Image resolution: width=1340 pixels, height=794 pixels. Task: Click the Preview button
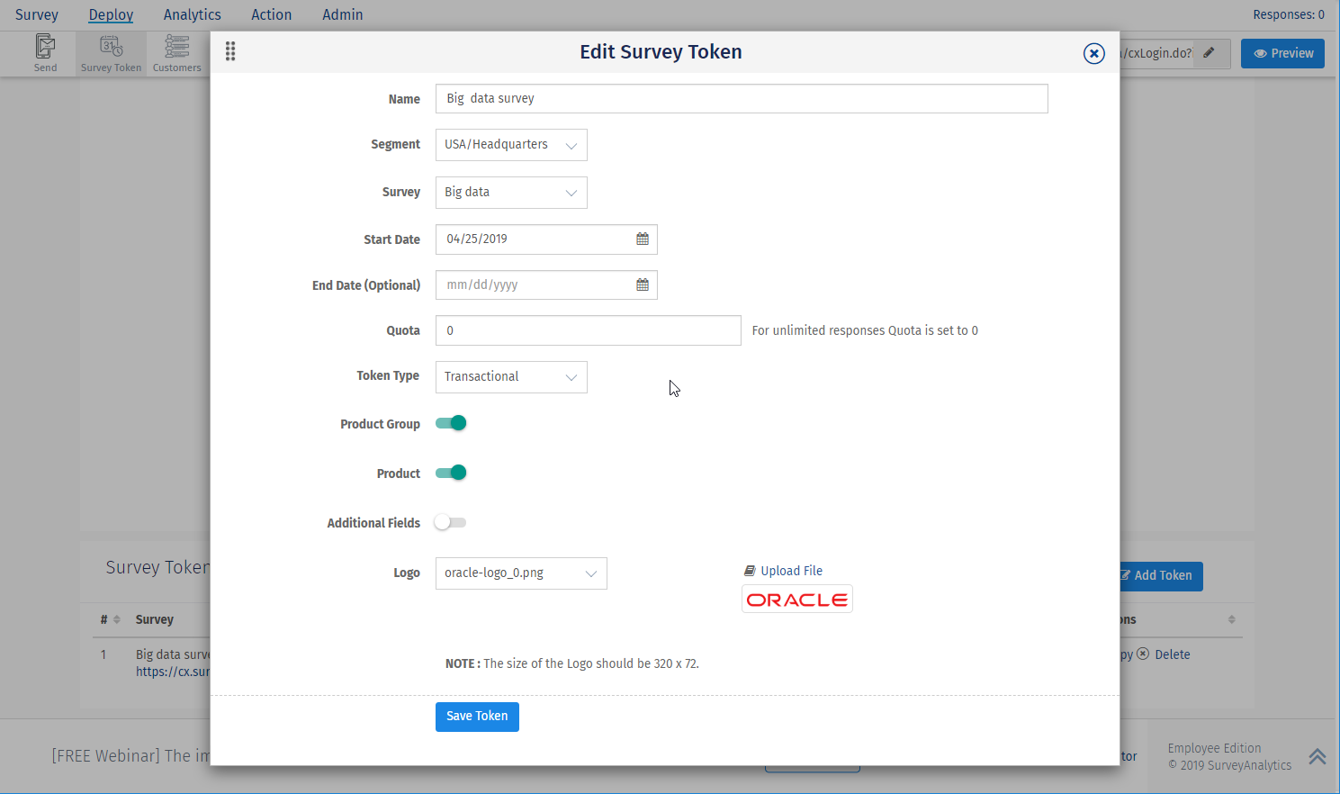click(x=1282, y=53)
